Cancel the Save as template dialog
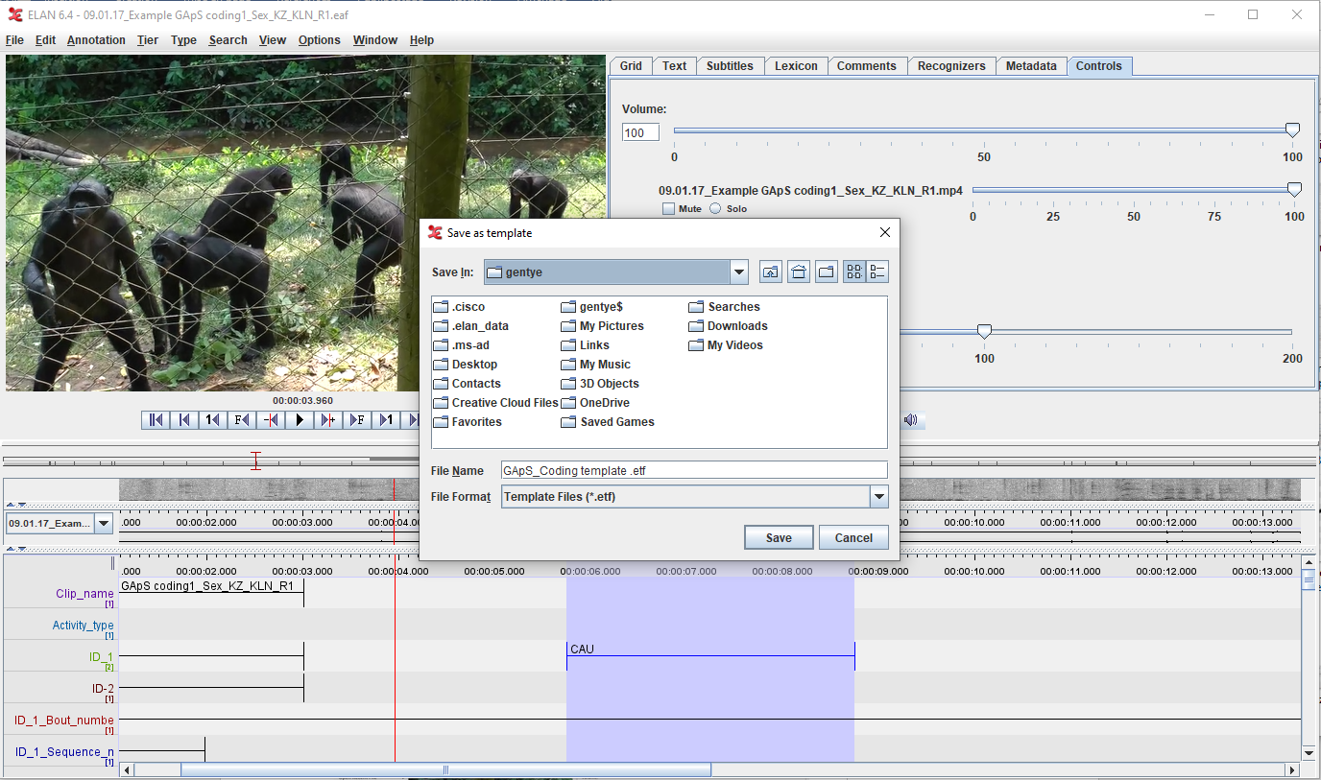Screen dimensions: 1321x780 [853, 538]
